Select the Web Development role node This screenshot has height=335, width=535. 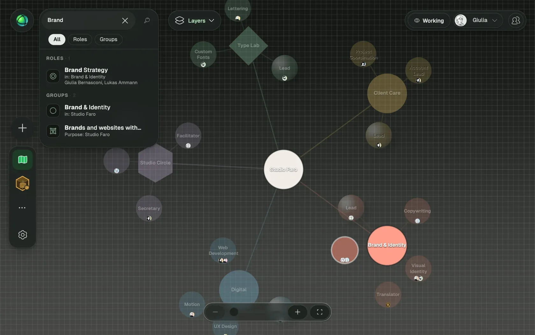pyautogui.click(x=223, y=251)
